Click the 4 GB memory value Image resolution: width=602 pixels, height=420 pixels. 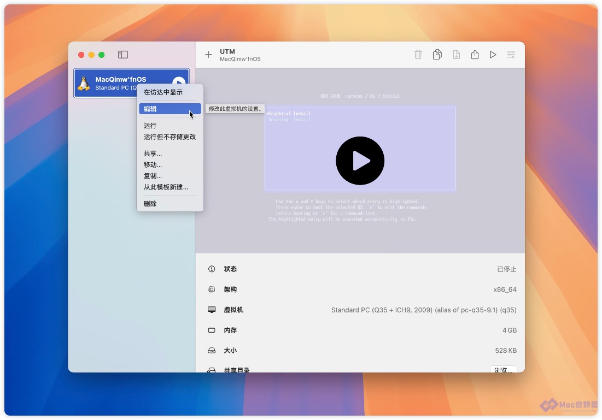510,330
